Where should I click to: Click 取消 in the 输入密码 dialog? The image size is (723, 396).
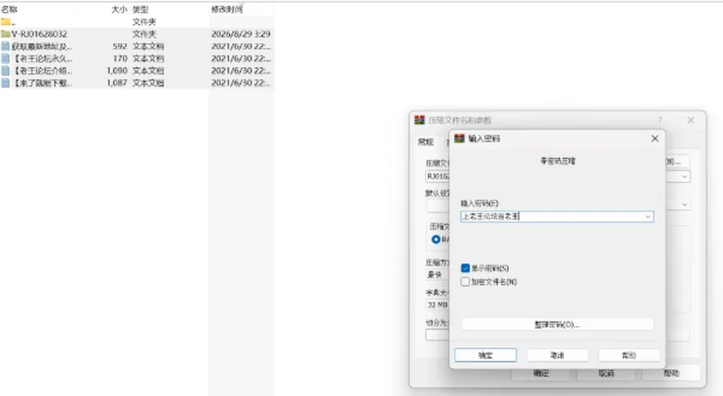tap(557, 355)
